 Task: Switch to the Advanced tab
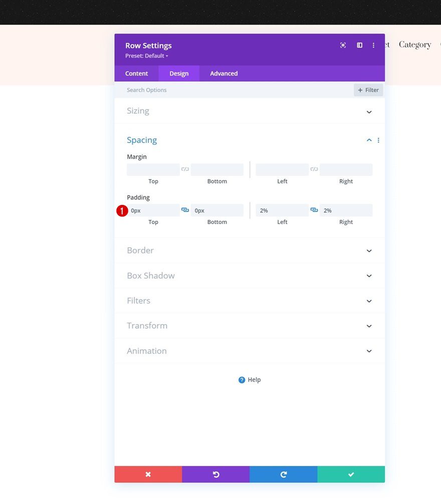coord(223,73)
